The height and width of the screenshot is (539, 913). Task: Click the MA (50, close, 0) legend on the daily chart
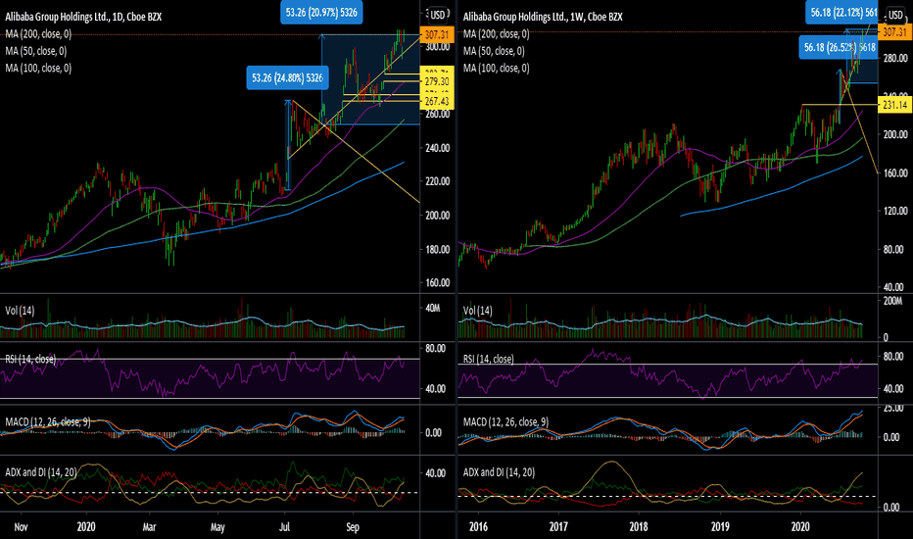[x=36, y=51]
